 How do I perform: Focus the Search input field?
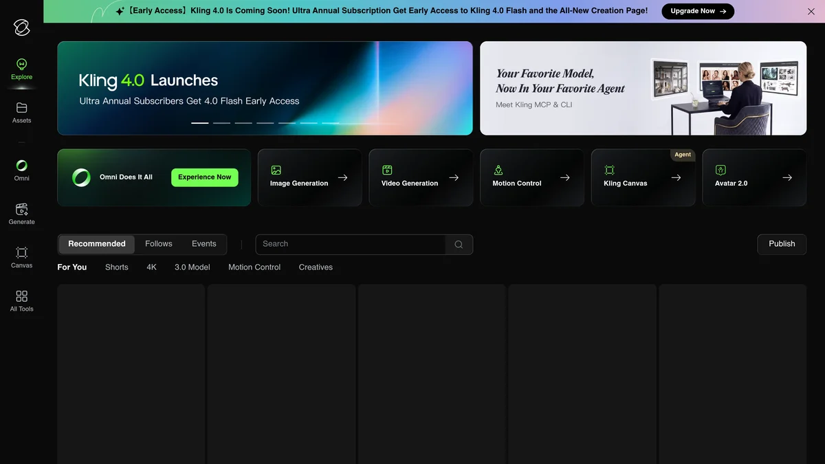[x=351, y=244]
